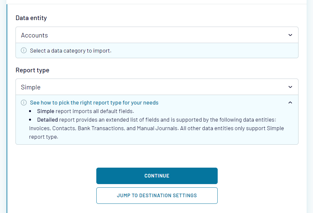The height and width of the screenshot is (213, 313).
Task: Open the Report type dropdown showing Simple
Action: (x=157, y=87)
